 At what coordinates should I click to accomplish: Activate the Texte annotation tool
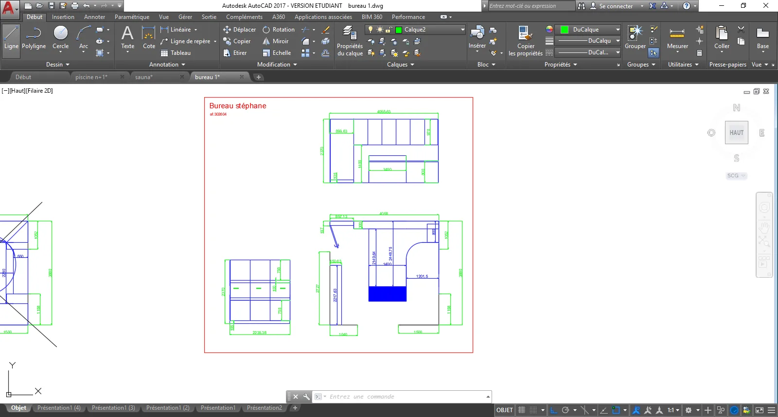coord(127,38)
